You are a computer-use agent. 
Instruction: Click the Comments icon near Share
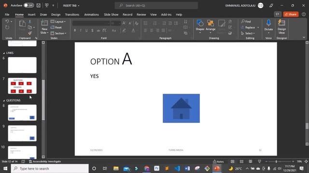277,14
